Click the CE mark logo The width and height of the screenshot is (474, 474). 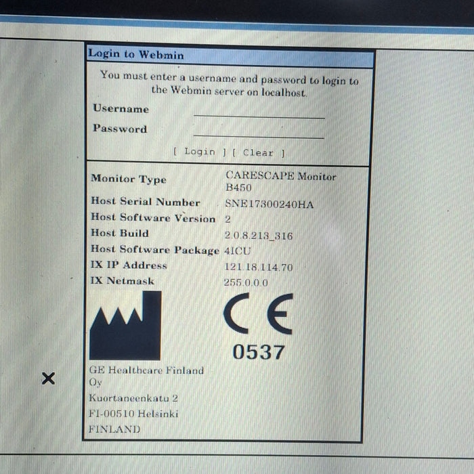[x=259, y=314]
